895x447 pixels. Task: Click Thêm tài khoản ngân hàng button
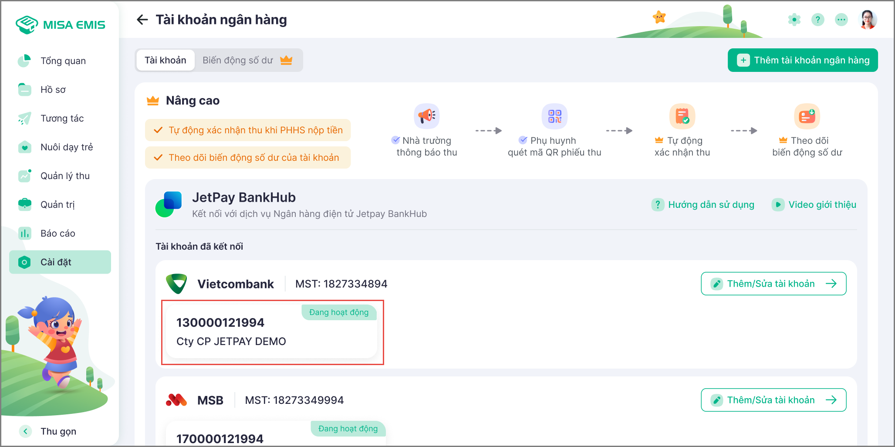(x=803, y=60)
